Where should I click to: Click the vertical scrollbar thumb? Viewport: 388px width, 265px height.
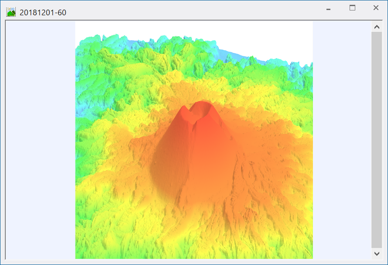[377, 140]
